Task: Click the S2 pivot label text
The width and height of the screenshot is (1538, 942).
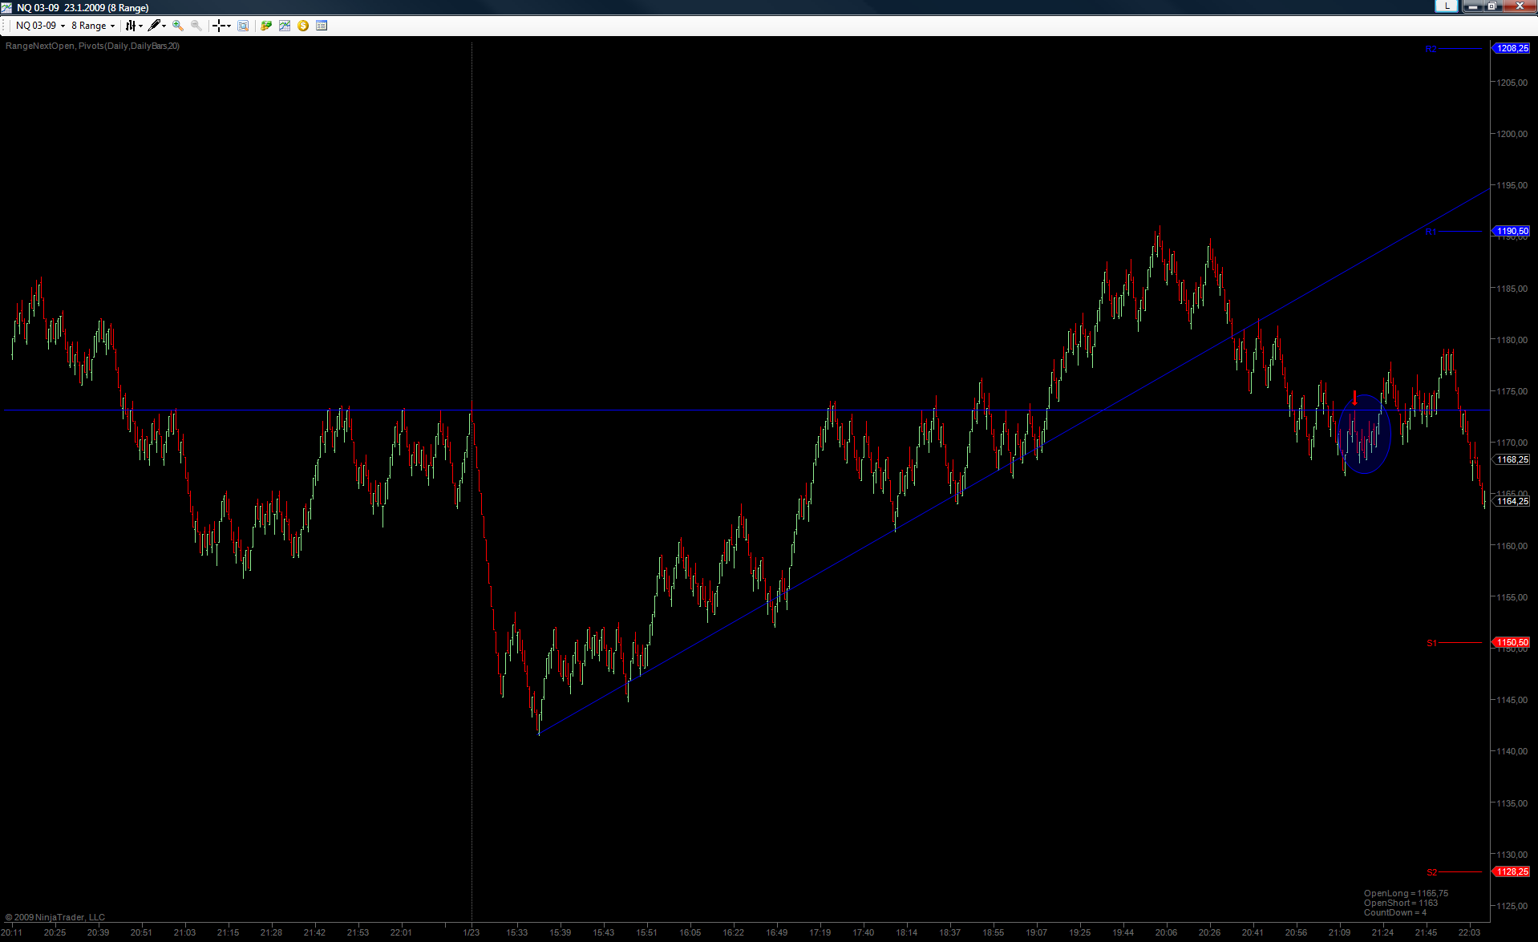Action: (1431, 872)
